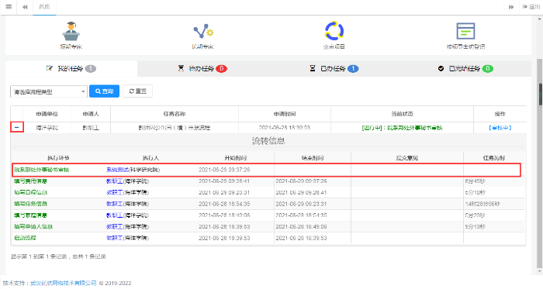Click the green 进行中 current status text
Image resolution: width=543 pixels, height=289 pixels.
tap(402, 128)
